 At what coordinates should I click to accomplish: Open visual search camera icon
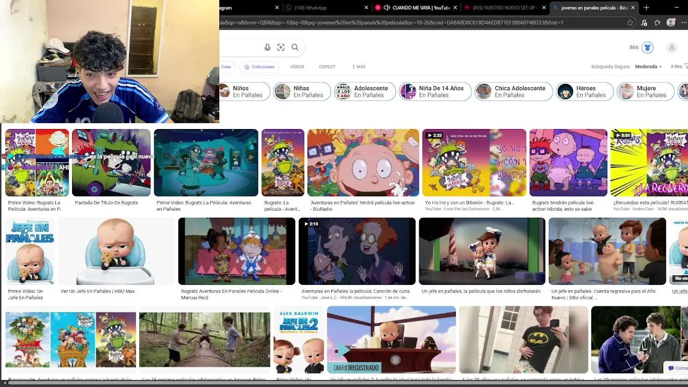click(x=281, y=47)
